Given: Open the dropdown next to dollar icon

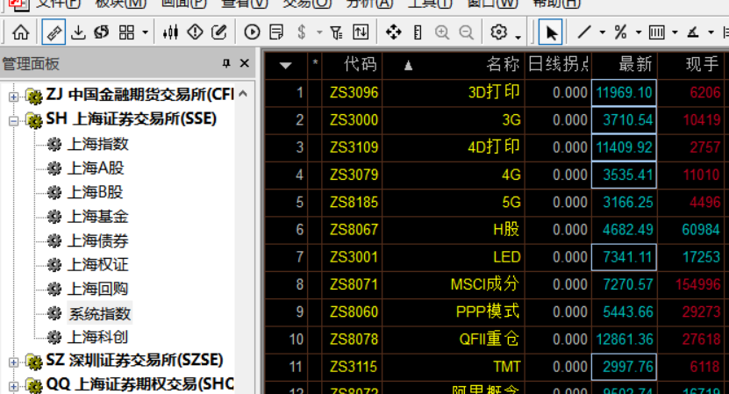Looking at the screenshot, I should (x=319, y=32).
